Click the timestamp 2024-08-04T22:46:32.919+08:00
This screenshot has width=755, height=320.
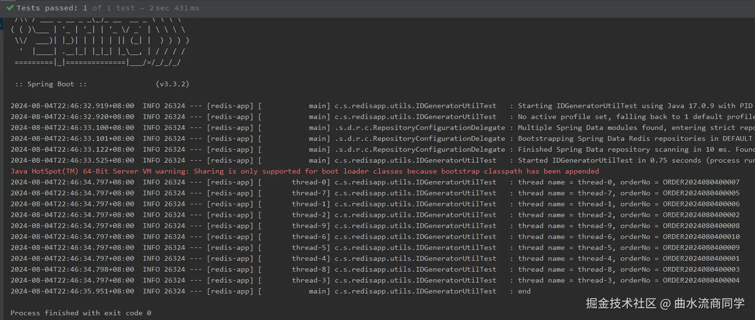coord(73,106)
